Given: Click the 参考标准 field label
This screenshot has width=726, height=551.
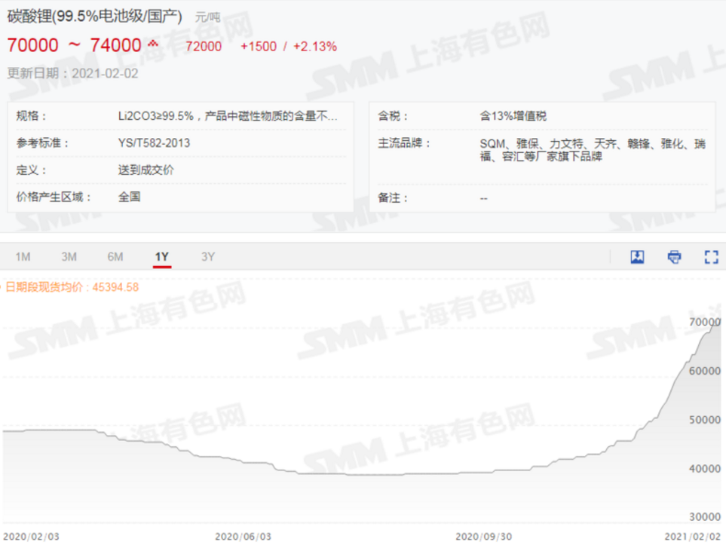Looking at the screenshot, I should click(x=42, y=143).
